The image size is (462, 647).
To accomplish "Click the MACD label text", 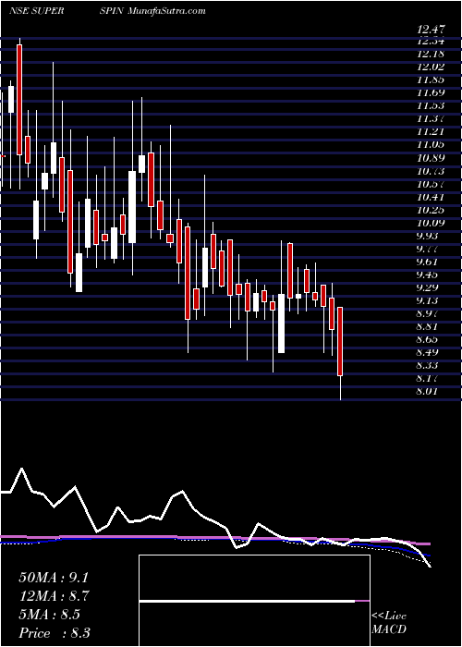I will click(389, 629).
